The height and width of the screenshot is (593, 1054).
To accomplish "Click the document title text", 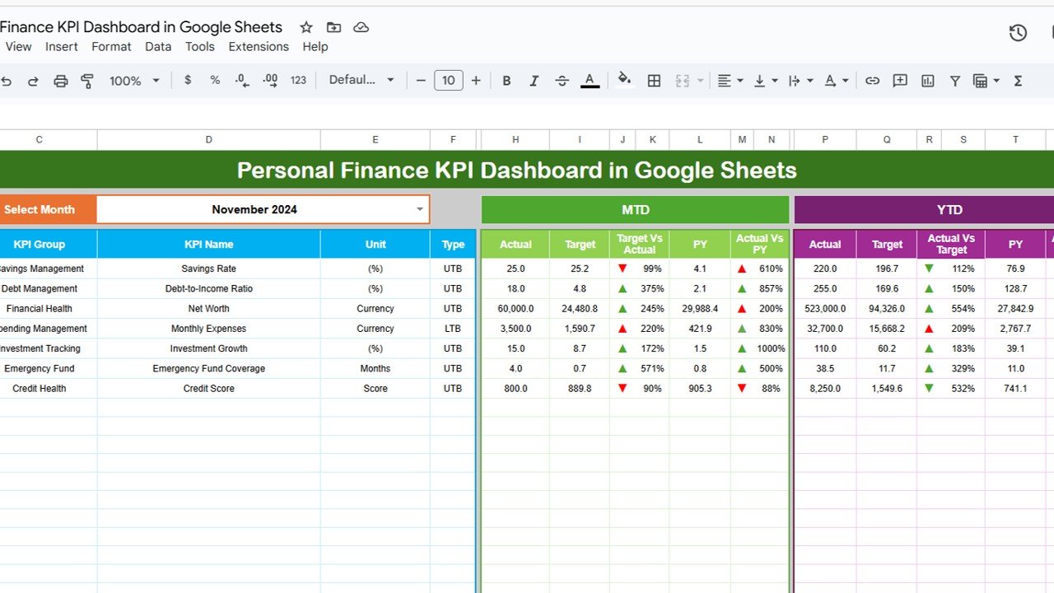I will click(x=141, y=27).
